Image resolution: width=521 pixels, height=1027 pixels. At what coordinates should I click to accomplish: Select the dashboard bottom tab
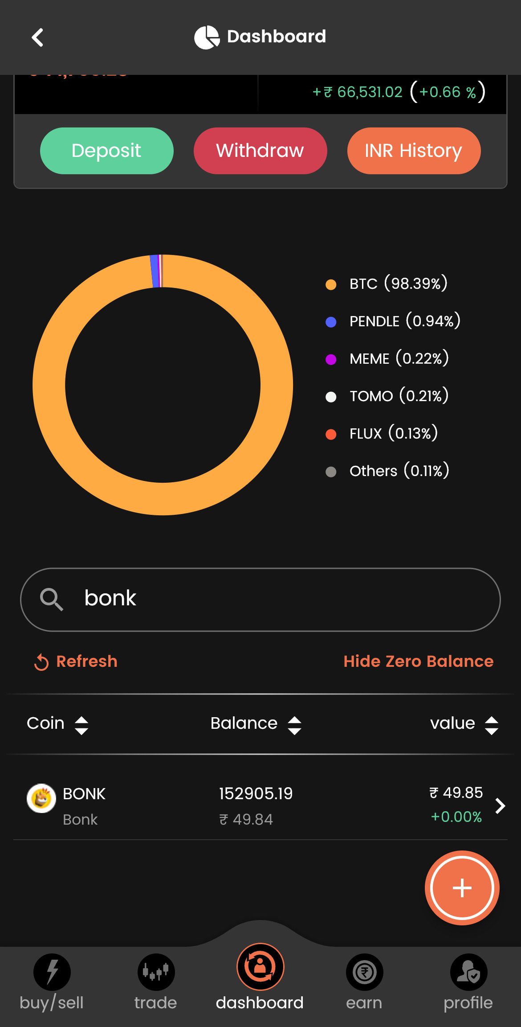point(260,977)
